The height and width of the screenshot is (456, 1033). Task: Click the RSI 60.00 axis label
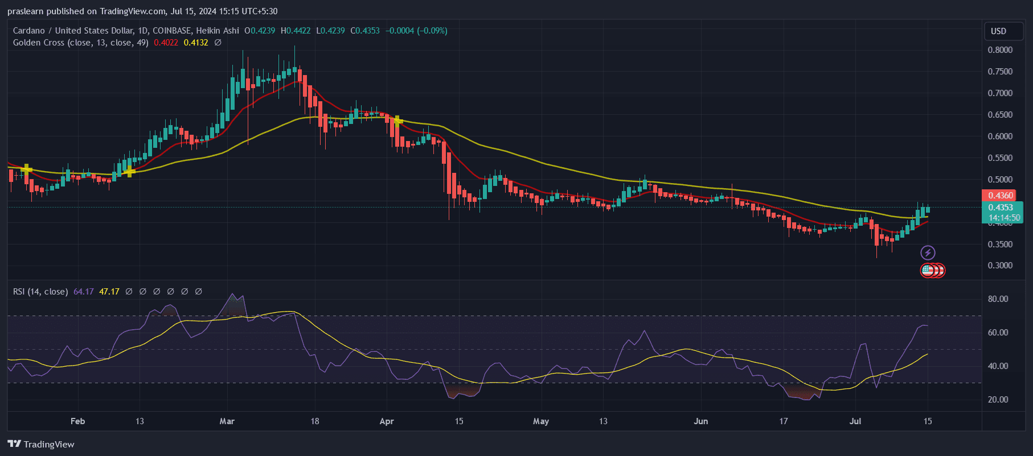[x=998, y=333]
